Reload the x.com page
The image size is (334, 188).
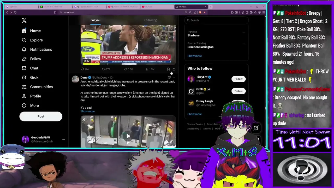[15, 12]
